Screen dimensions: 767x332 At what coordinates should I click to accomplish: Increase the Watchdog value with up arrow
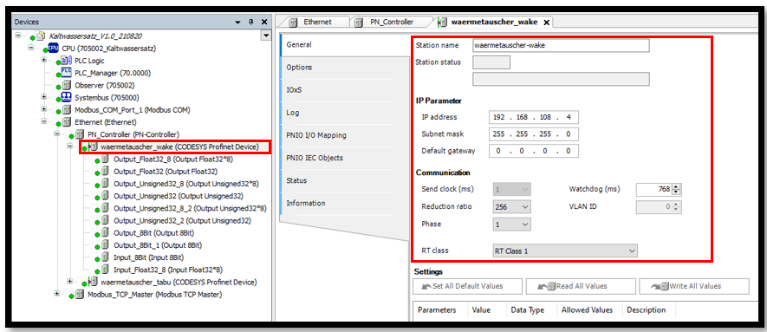tap(676, 186)
